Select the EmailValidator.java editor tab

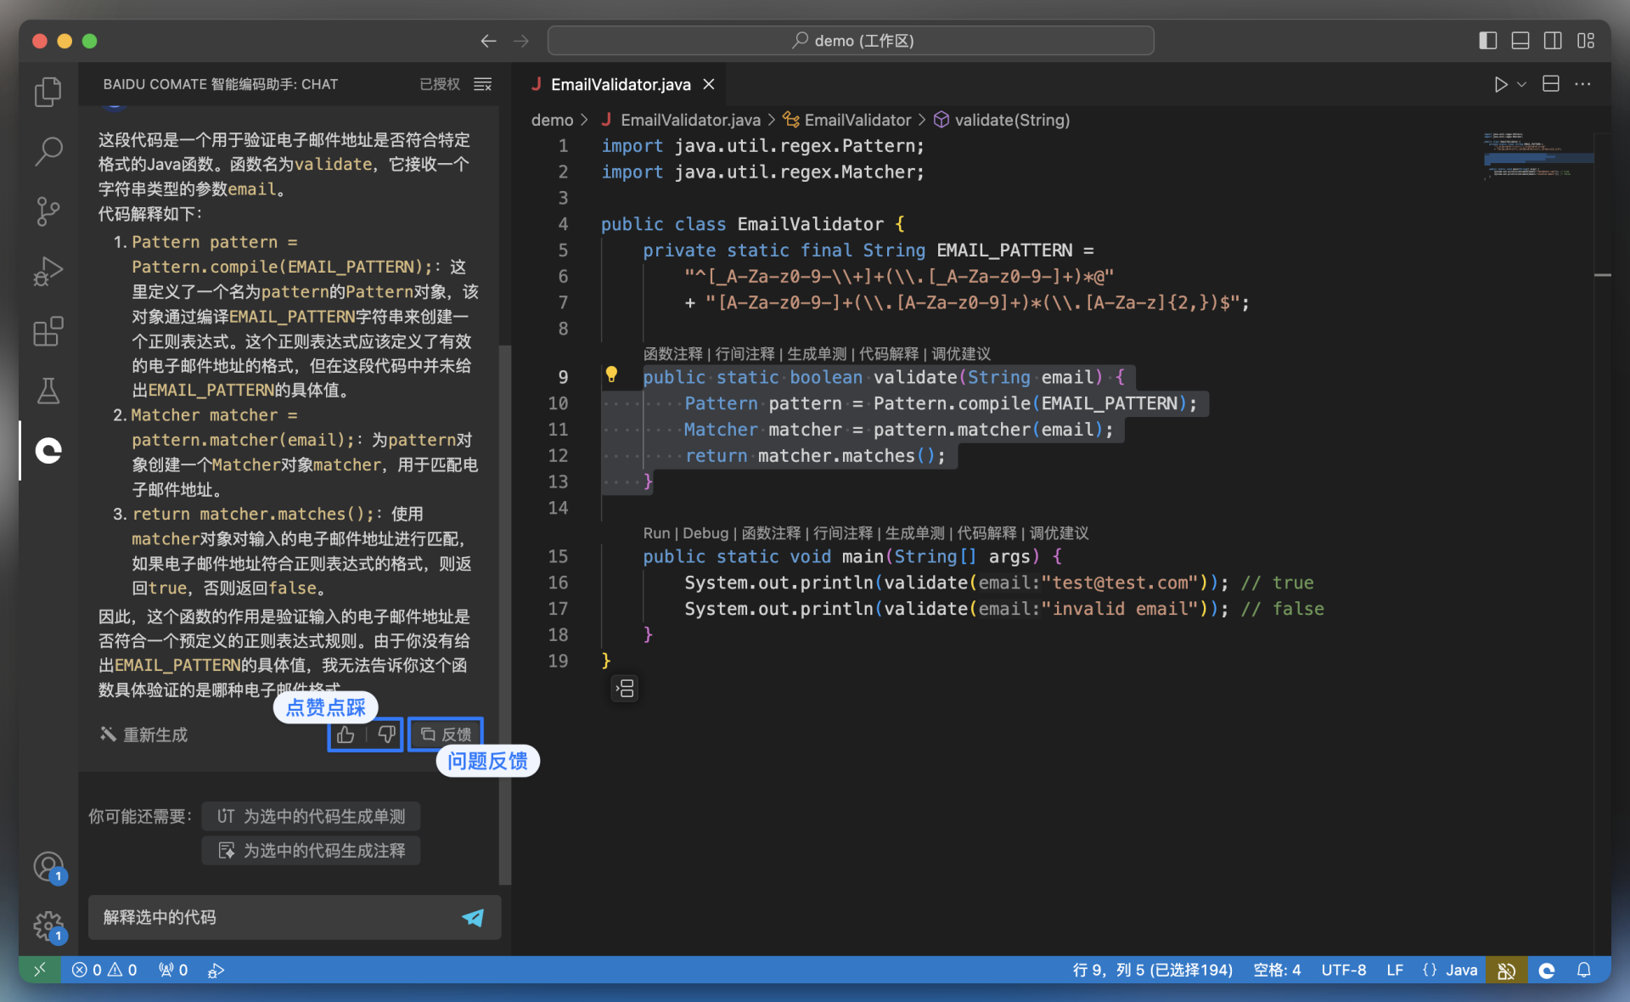(x=620, y=84)
